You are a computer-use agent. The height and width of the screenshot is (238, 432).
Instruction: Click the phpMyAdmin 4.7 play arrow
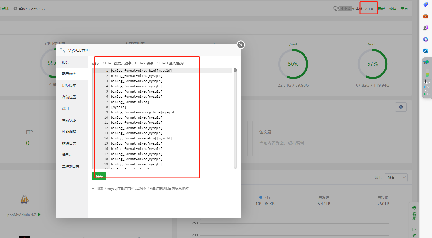[x=39, y=215]
